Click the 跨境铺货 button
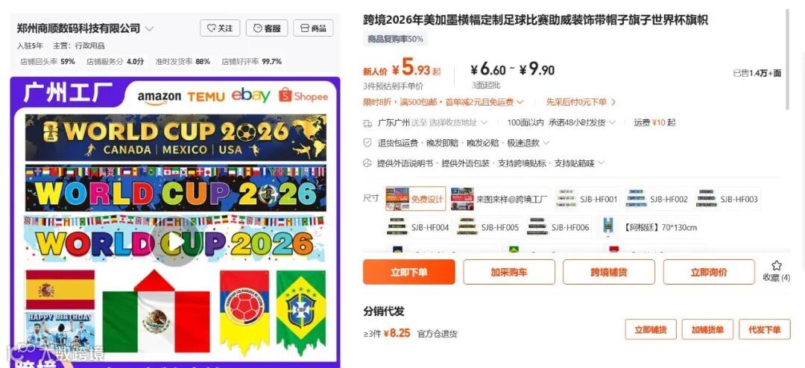 (x=608, y=272)
